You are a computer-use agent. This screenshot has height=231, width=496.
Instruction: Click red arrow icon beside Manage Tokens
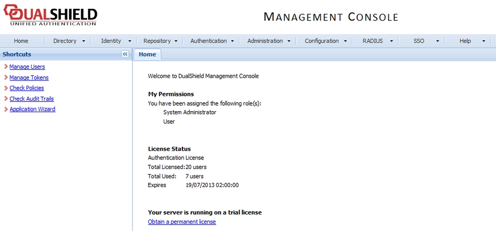click(x=6, y=78)
